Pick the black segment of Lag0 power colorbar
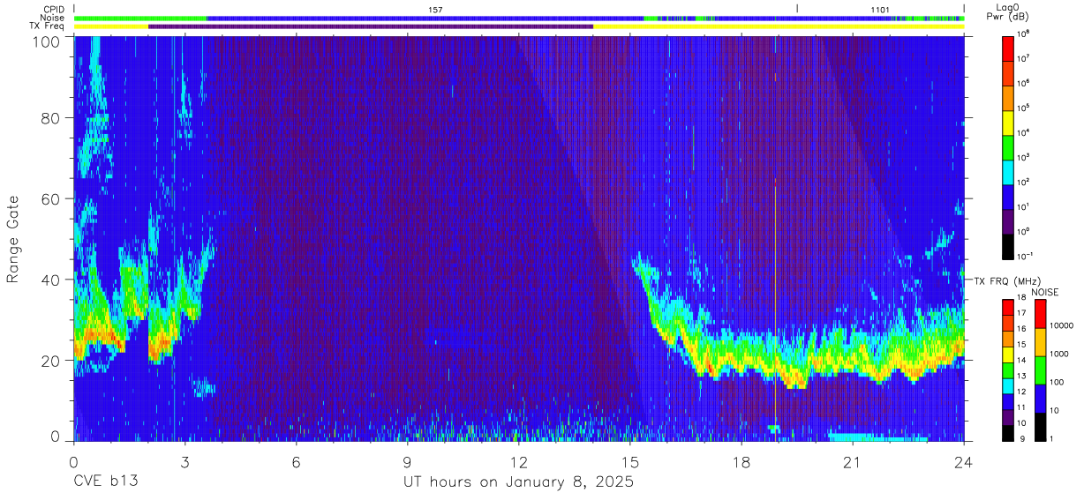The height and width of the screenshot is (500, 1084). click(x=1008, y=246)
